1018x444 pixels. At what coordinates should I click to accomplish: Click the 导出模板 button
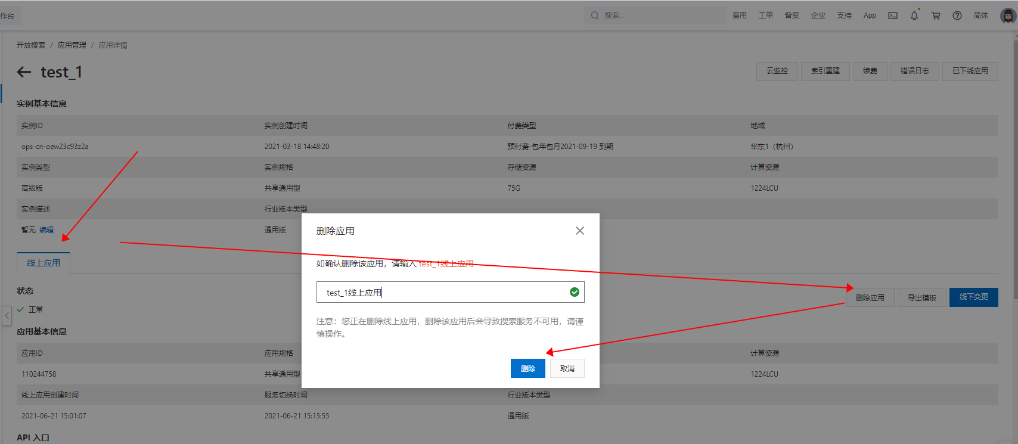(922, 297)
